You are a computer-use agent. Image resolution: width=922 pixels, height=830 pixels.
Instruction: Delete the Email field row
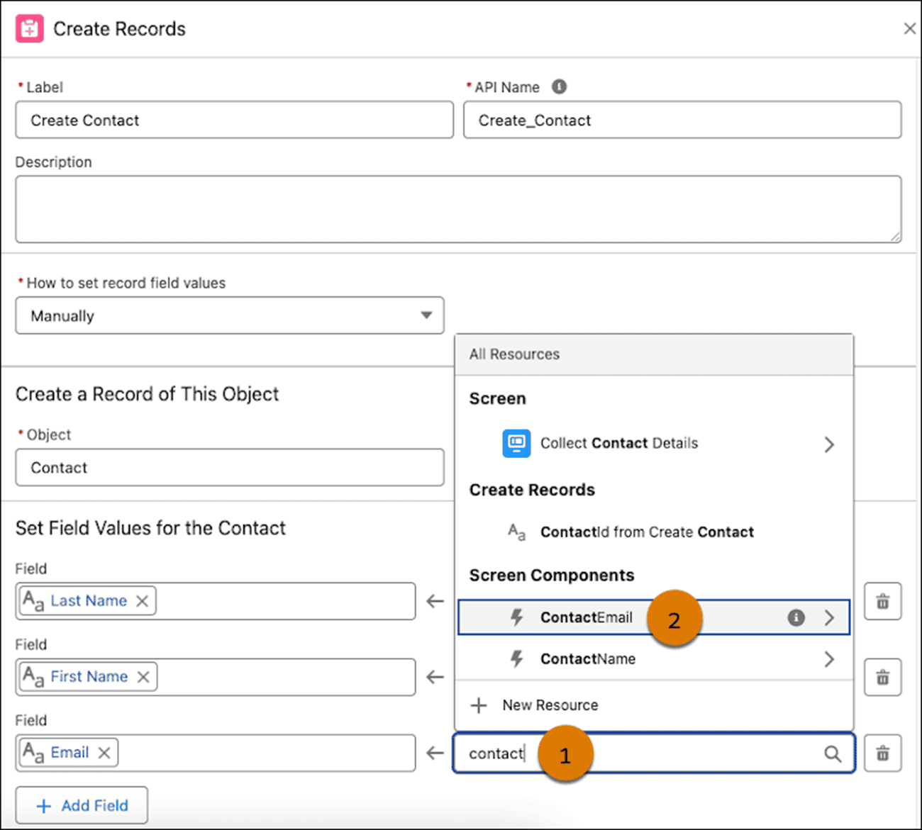(x=882, y=753)
